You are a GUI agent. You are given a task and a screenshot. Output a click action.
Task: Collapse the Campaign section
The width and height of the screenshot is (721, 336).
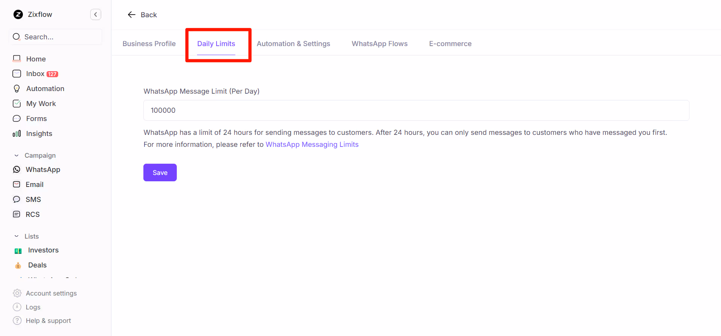[x=17, y=155]
